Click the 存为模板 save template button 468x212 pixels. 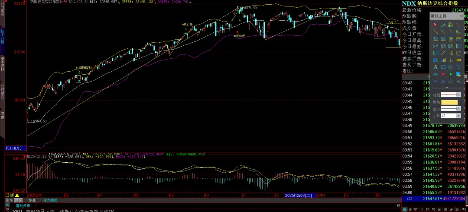[50, 200]
